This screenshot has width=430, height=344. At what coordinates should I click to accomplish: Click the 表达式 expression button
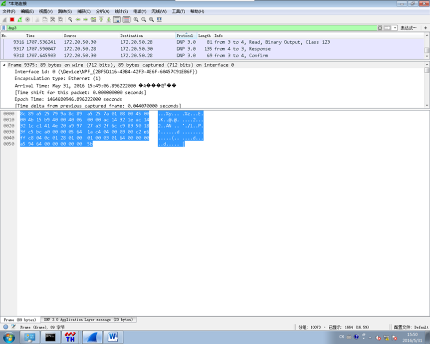408,28
